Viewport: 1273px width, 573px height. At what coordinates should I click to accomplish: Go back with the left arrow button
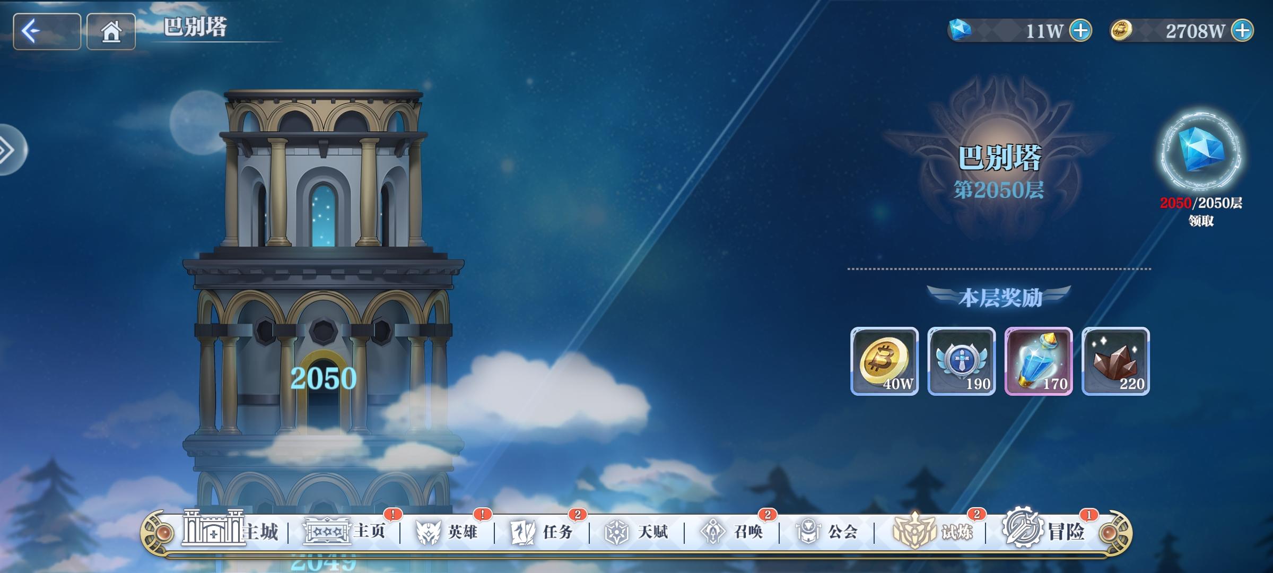[x=47, y=32]
